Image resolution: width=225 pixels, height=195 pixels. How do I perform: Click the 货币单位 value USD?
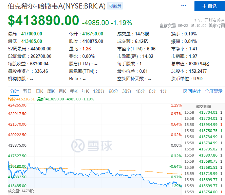pyautogui.click(x=198, y=79)
